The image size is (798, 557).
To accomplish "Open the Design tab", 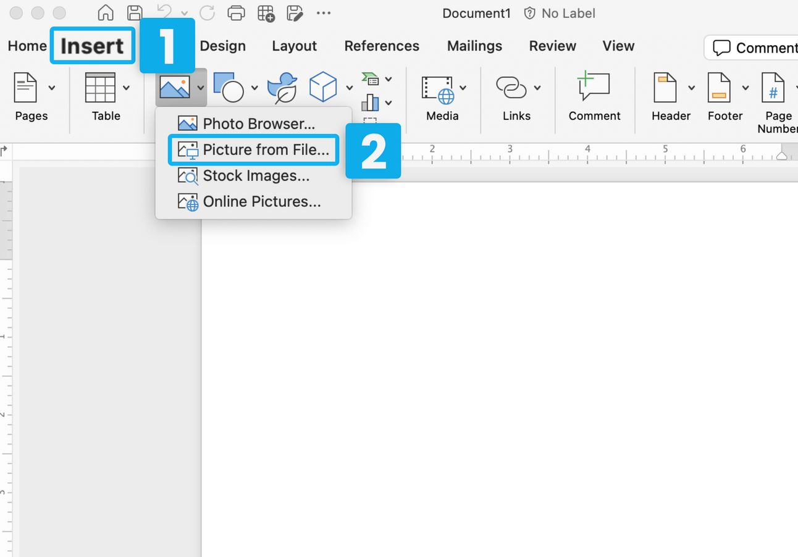I will (222, 46).
